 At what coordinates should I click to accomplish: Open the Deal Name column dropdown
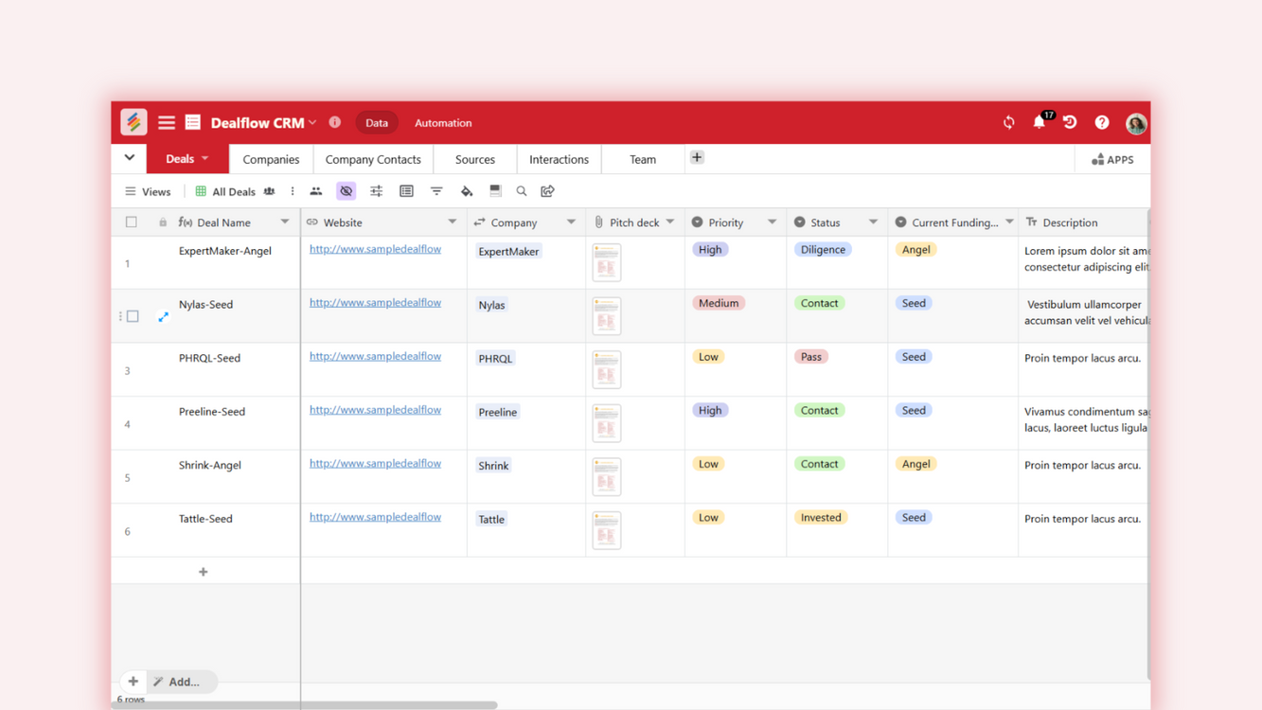pyautogui.click(x=284, y=222)
